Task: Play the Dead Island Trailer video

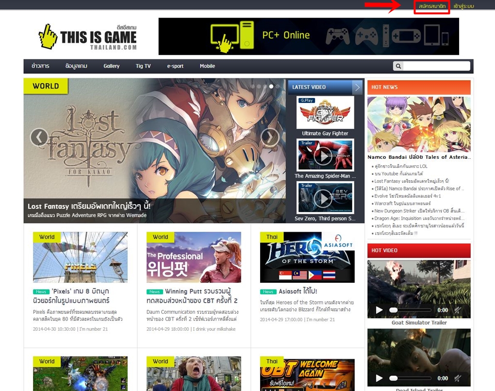Action: coord(379,378)
